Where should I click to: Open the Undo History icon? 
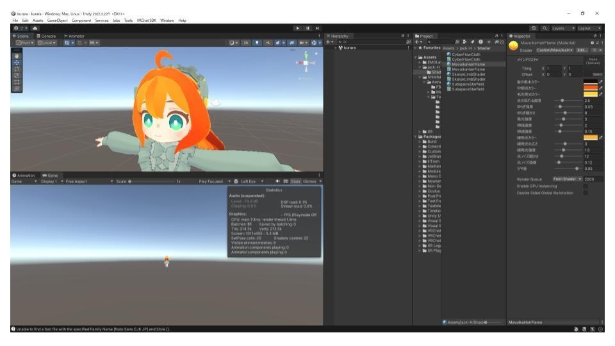(x=534, y=28)
